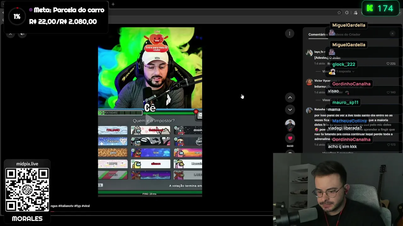Open Victor Vycer commenter avatar

coord(309,82)
